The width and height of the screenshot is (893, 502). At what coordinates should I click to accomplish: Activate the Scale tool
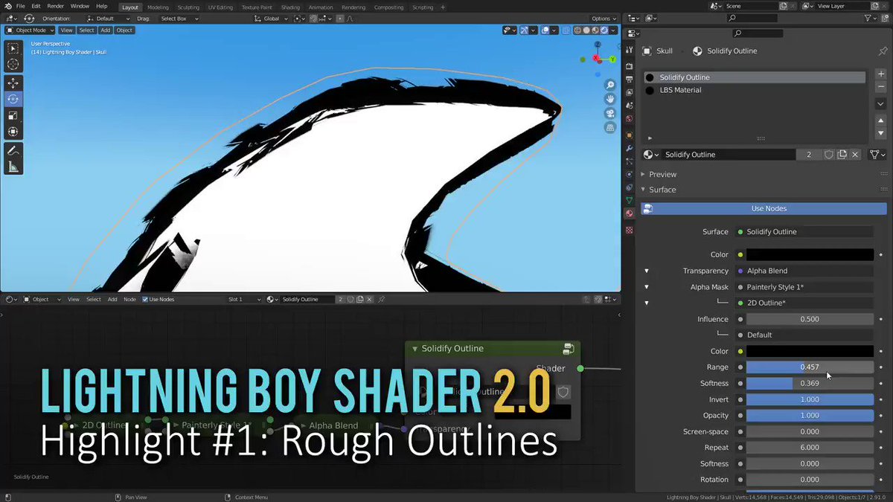[13, 115]
